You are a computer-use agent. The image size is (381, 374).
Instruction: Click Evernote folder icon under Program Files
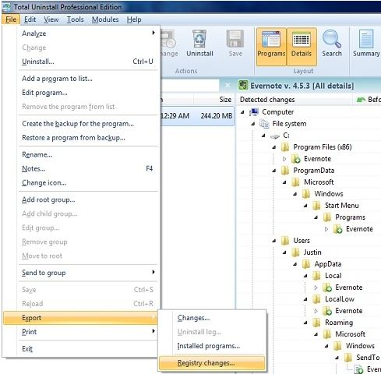(295, 159)
